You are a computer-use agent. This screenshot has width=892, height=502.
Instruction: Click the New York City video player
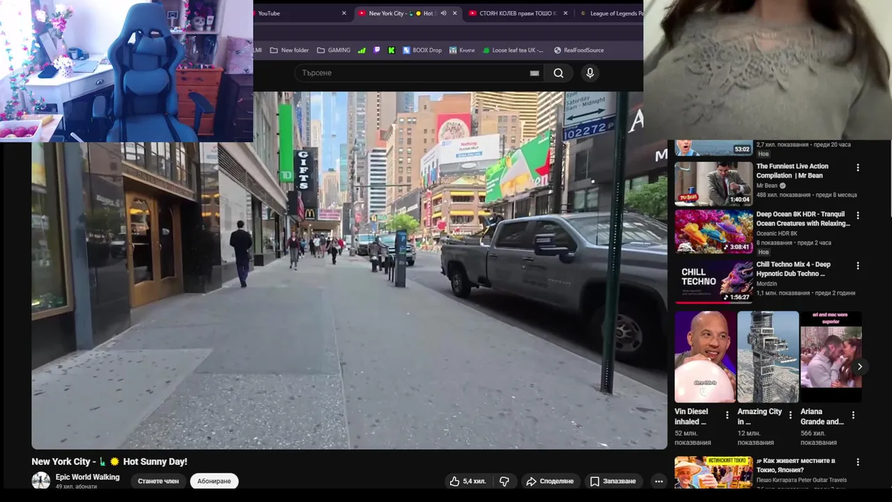(x=349, y=271)
